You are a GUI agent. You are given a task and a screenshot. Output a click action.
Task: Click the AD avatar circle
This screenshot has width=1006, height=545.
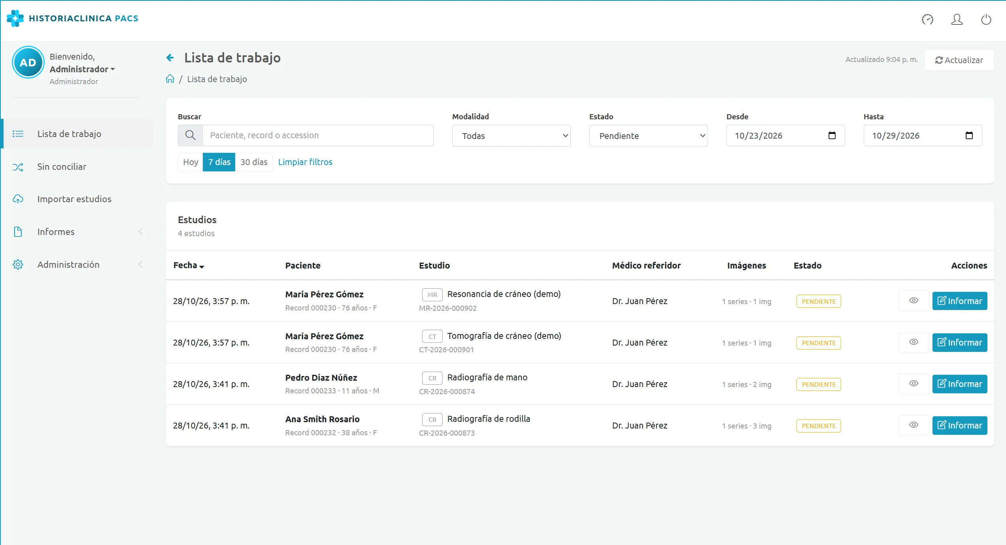[x=28, y=62]
